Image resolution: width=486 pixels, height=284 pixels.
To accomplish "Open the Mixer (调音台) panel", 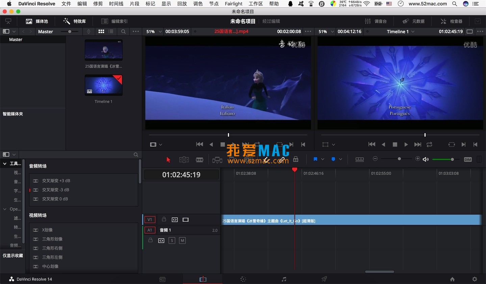I will (376, 21).
